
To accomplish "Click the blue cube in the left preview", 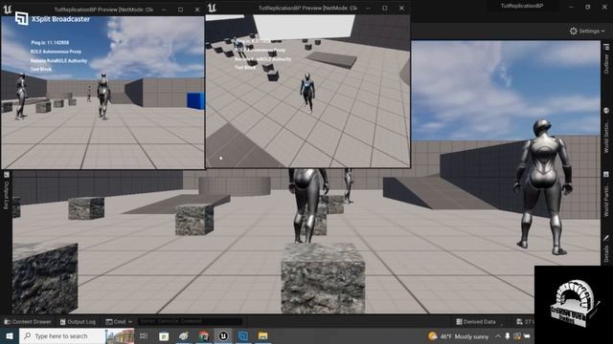I will (x=195, y=100).
